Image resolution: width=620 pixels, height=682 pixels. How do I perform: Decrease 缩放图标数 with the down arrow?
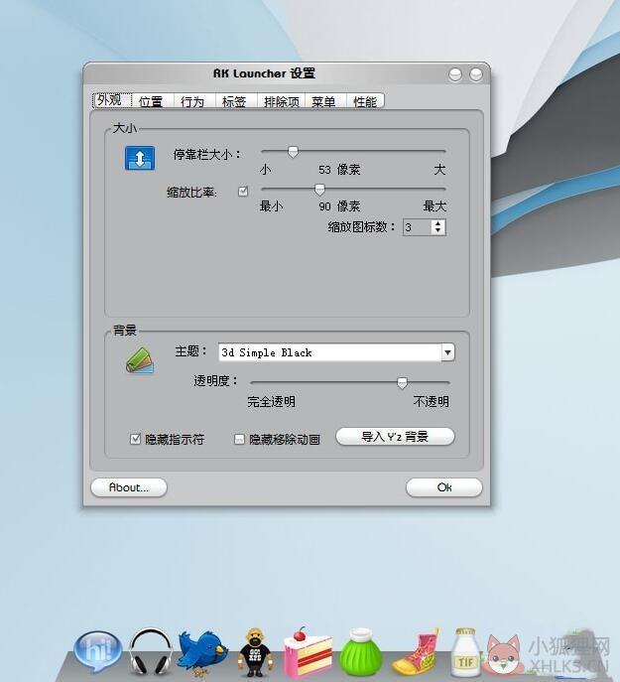[438, 230]
